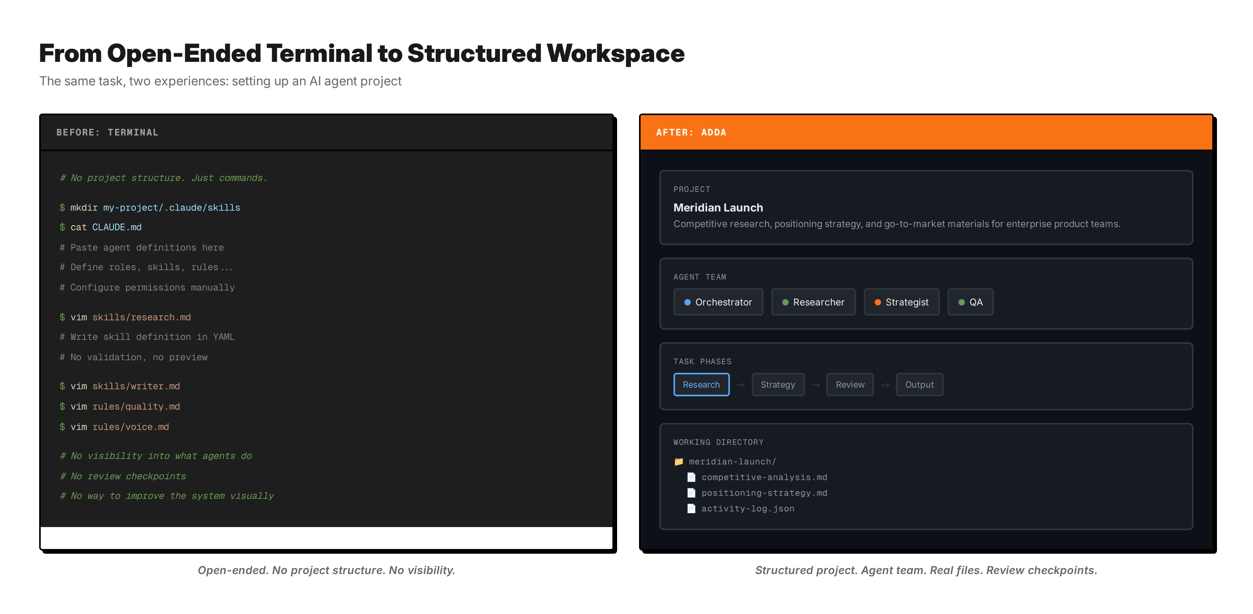This screenshot has width=1253, height=614.
Task: Click the cat CLAUDE.md command line
Action: [x=101, y=227]
